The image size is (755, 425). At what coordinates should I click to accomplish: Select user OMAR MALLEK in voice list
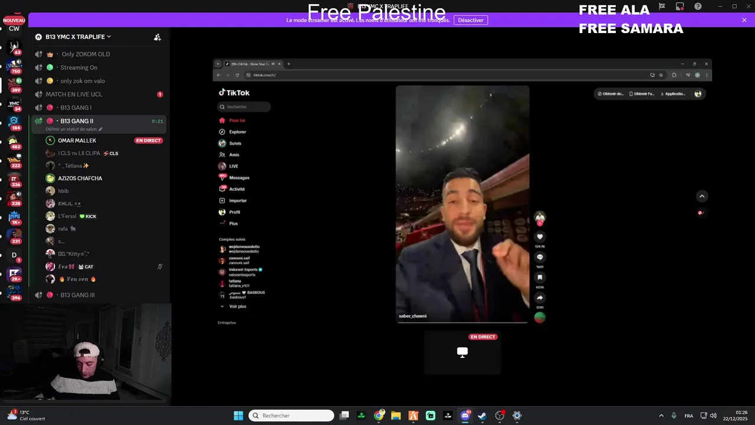[x=77, y=140]
